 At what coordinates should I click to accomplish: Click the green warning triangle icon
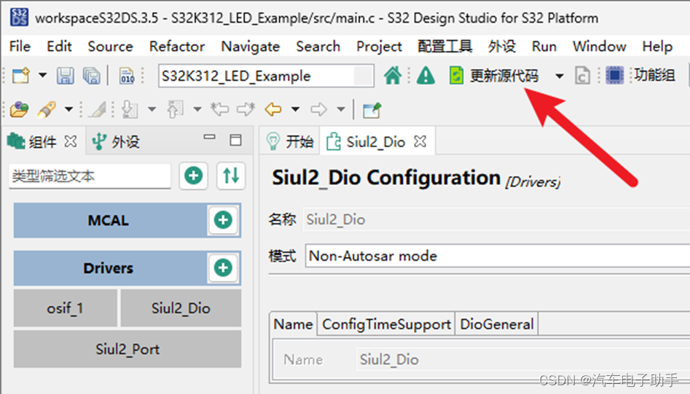click(x=426, y=76)
